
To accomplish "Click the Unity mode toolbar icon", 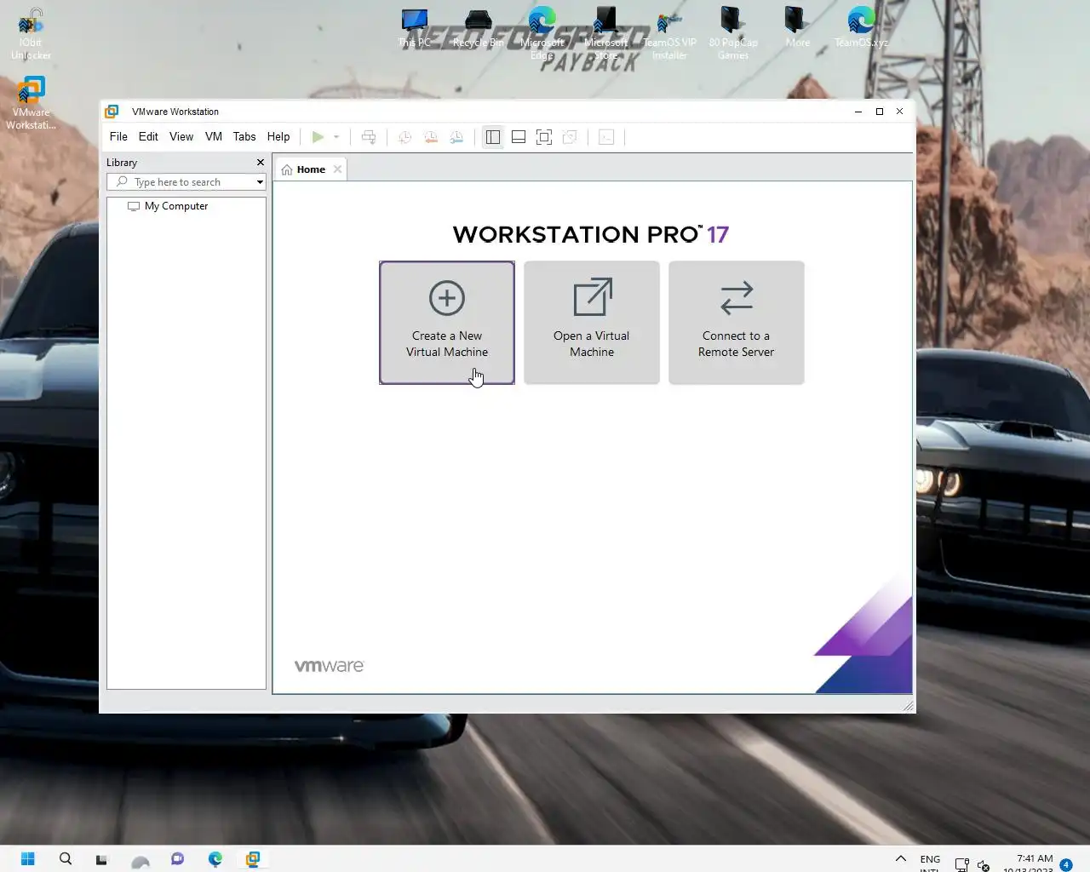I will tap(570, 137).
